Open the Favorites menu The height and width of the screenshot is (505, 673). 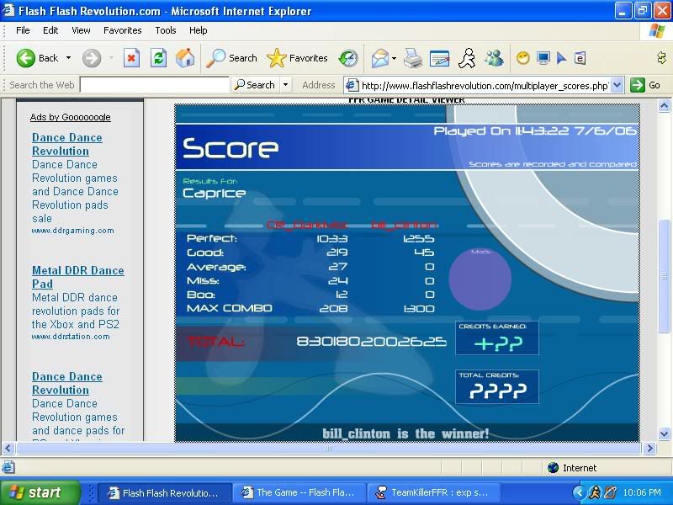click(122, 30)
